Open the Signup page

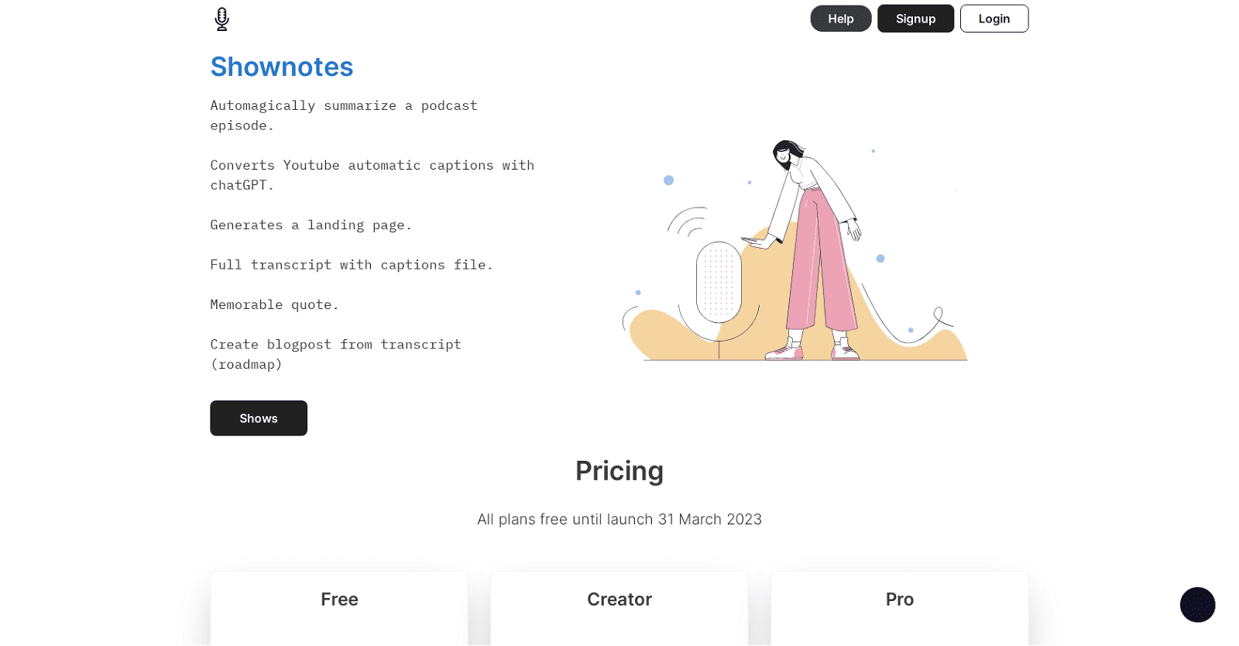(x=915, y=18)
